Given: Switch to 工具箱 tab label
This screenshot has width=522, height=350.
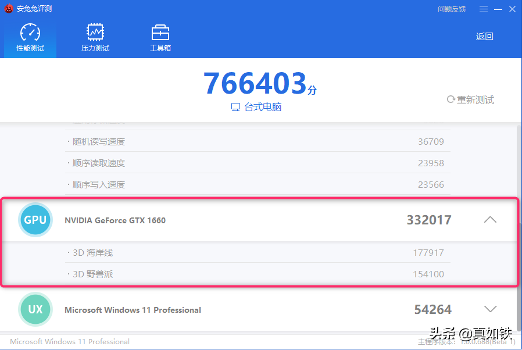Looking at the screenshot, I should pyautogui.click(x=160, y=48).
